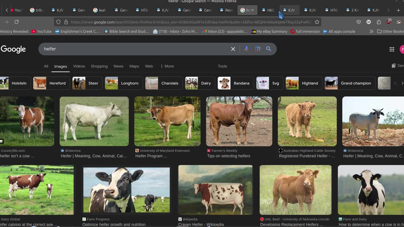Go to the Google logo home
This screenshot has width=404, height=227.
coord(13,49)
